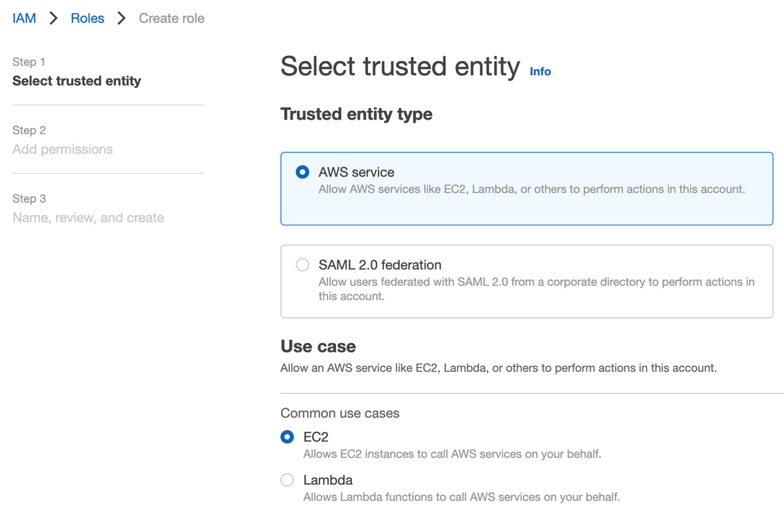Screen dimensions: 784x517
Task: Click the first breadcrumb chevron icon
Action: (53, 18)
